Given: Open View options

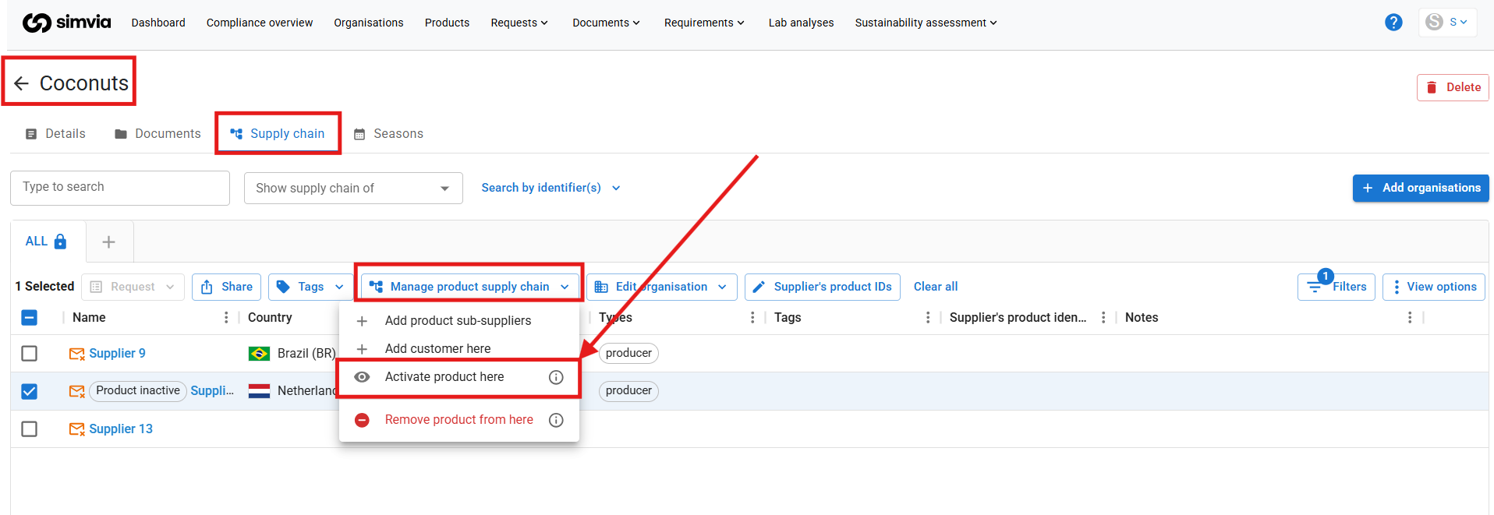Looking at the screenshot, I should point(1434,287).
